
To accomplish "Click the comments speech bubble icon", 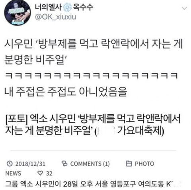I will click(x=64, y=163).
